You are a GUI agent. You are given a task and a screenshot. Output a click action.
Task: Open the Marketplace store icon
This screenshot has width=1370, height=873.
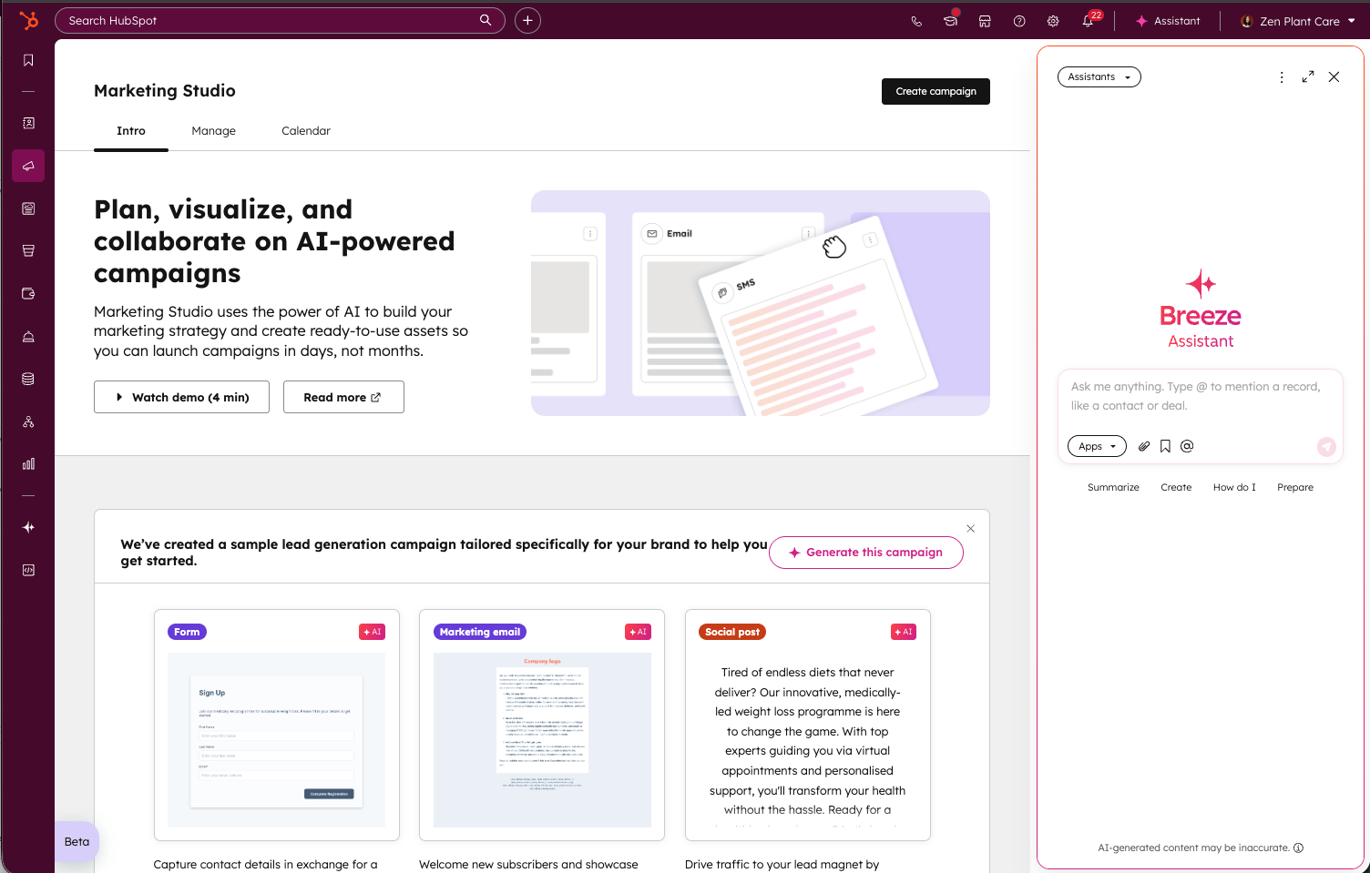[x=985, y=21]
